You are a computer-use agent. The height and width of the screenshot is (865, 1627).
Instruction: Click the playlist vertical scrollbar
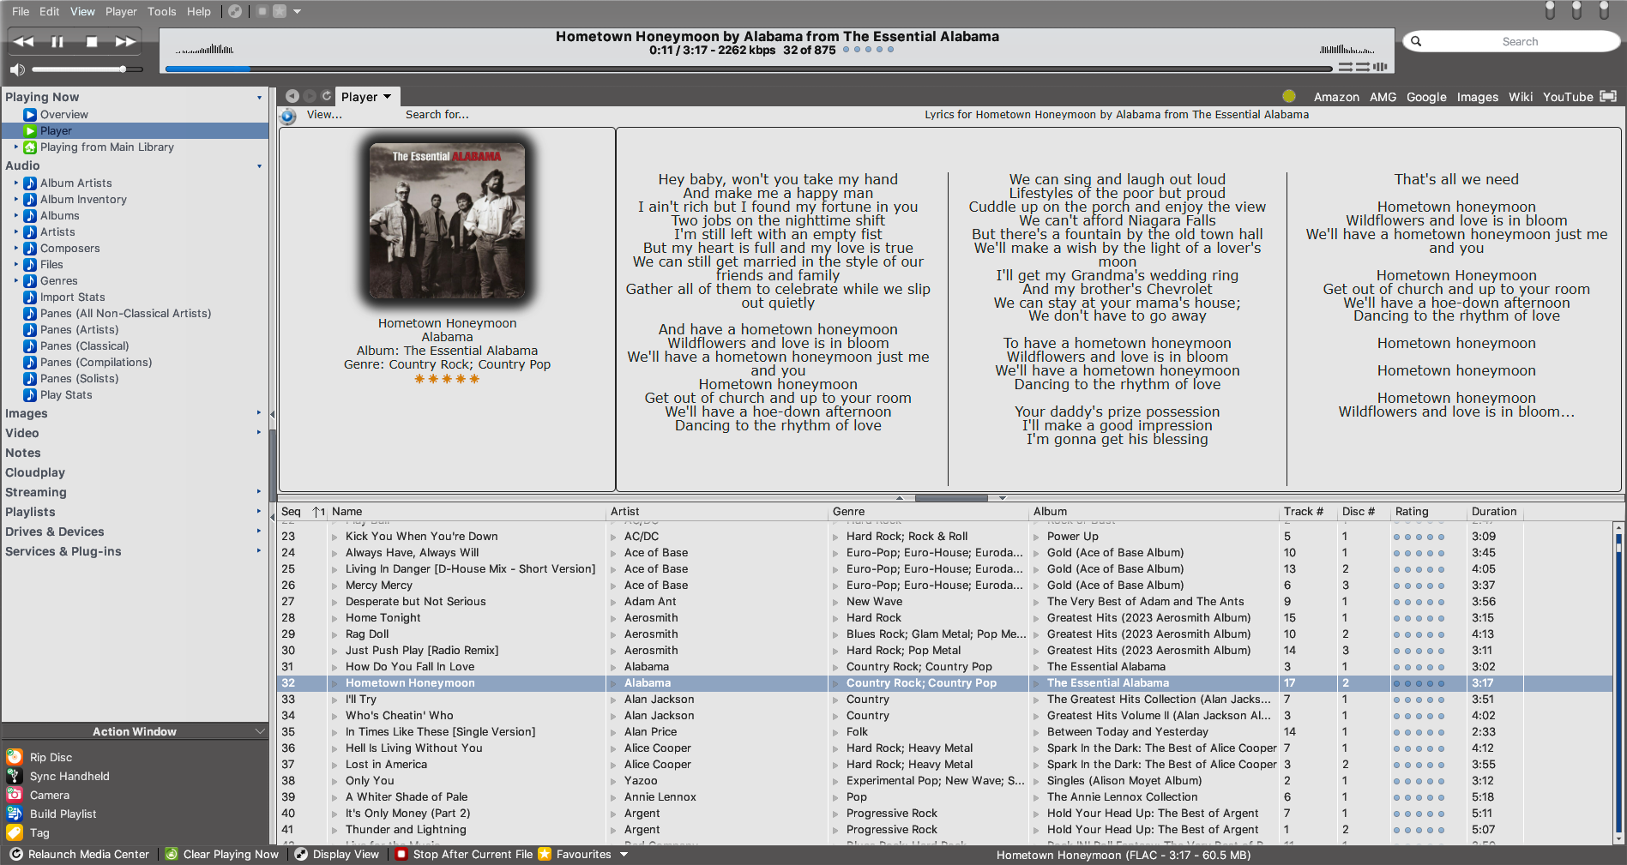pos(1618,682)
